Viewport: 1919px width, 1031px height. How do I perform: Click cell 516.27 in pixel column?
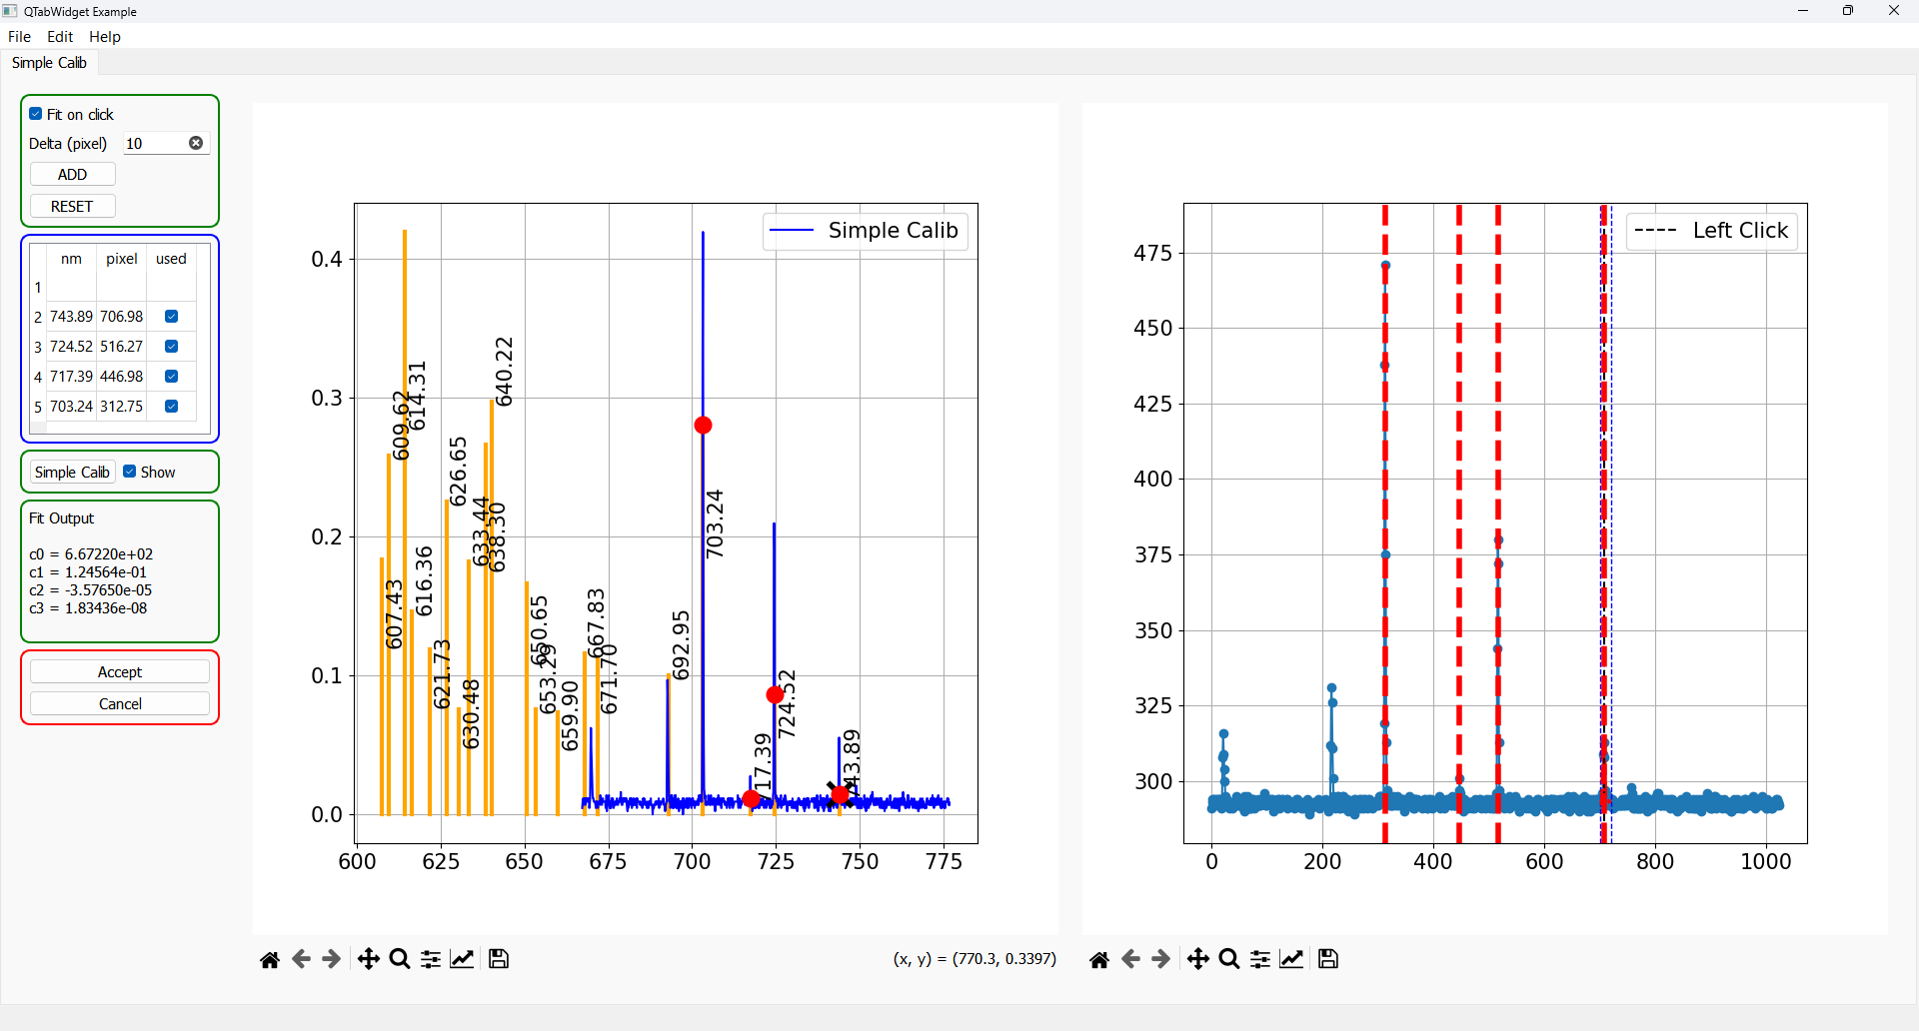point(122,347)
